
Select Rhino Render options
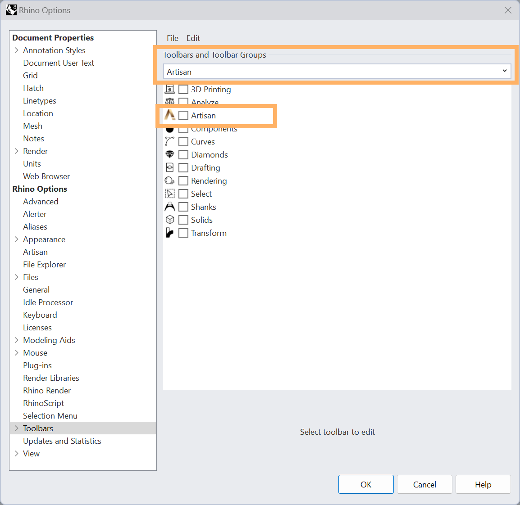tap(47, 390)
